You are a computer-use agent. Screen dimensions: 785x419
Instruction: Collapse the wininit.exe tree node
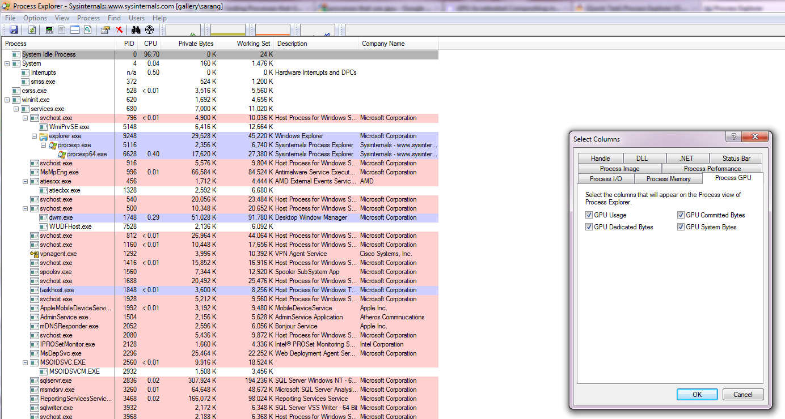tap(7, 100)
